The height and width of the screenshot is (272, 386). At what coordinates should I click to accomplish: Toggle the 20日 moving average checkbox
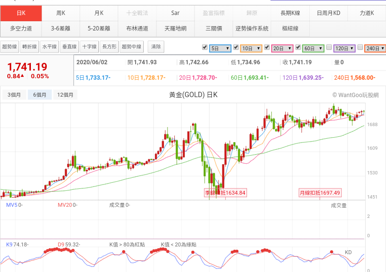click(266, 47)
